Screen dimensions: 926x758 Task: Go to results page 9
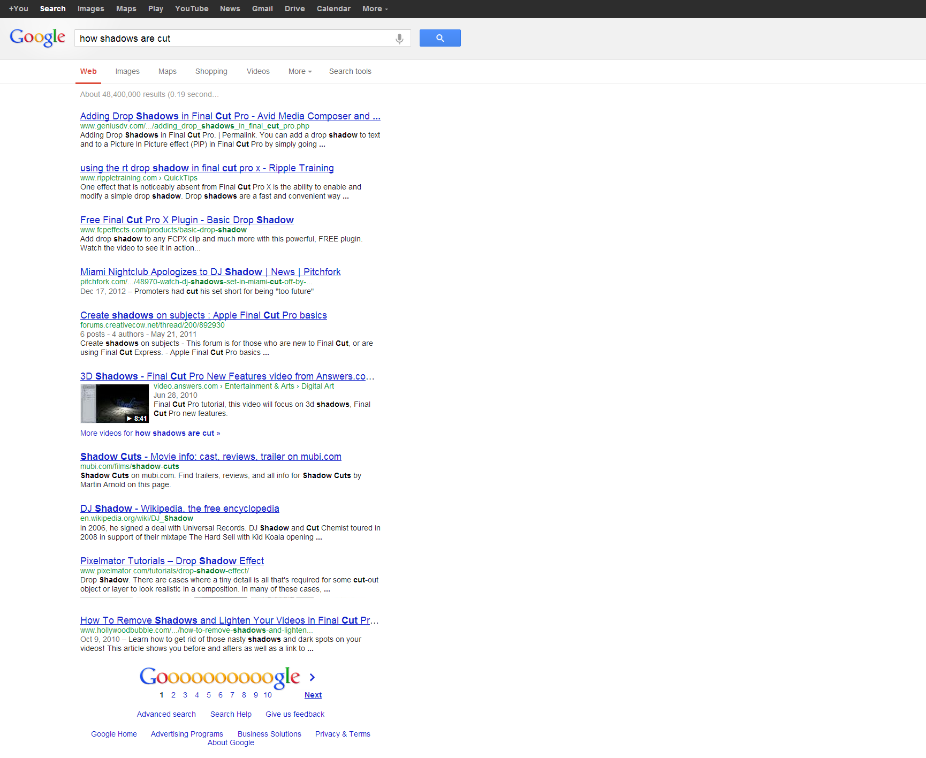(256, 695)
